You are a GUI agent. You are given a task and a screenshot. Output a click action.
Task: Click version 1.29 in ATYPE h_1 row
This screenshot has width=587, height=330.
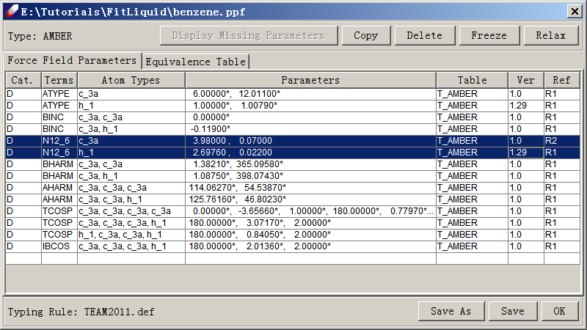point(526,106)
